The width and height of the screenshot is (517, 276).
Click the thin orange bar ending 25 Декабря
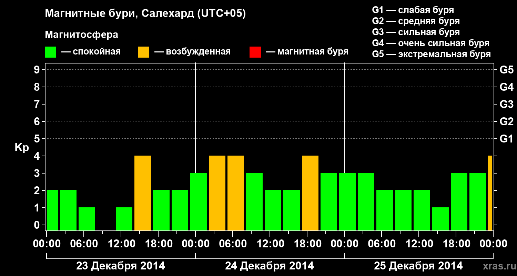pos(490,193)
